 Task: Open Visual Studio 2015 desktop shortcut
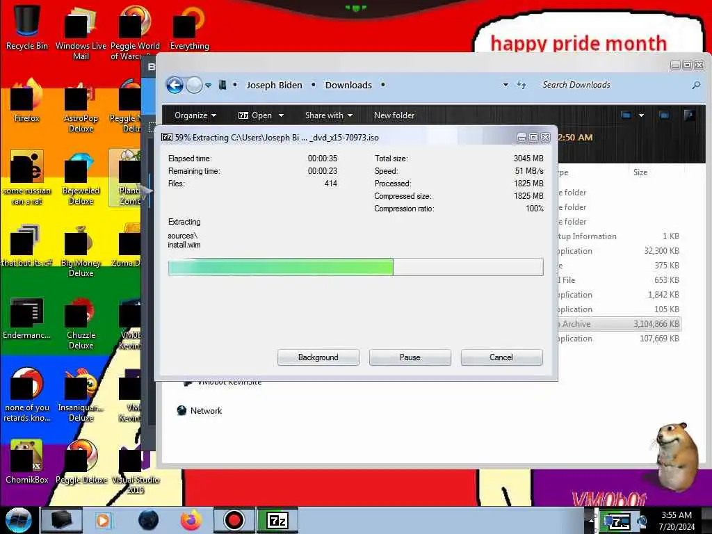coord(135,468)
